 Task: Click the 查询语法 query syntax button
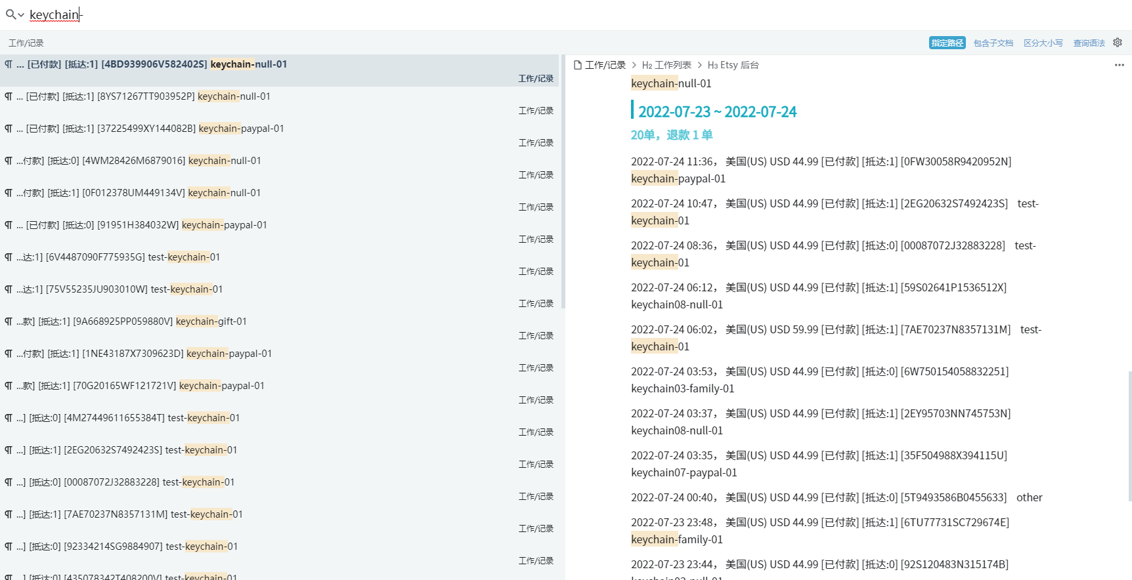(1089, 43)
